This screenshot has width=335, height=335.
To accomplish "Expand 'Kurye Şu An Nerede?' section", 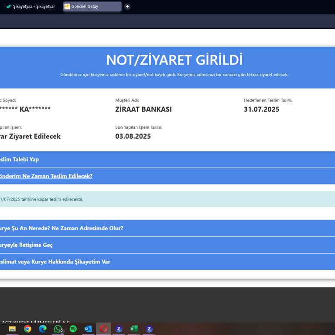I will pyautogui.click(x=167, y=228).
